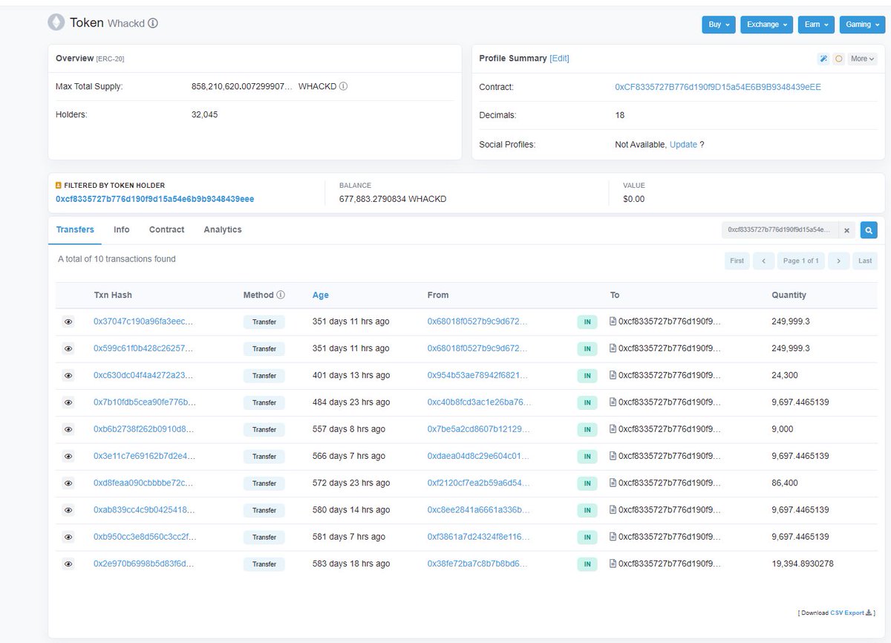
Task: Open the More dropdown in Profile Summary
Action: point(862,59)
